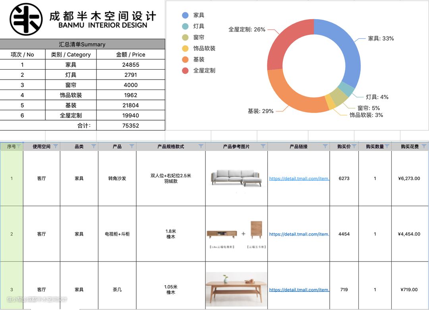The width and height of the screenshot is (429, 310).
Task: Open the filter icon beside 产品 header
Action: tap(132, 146)
